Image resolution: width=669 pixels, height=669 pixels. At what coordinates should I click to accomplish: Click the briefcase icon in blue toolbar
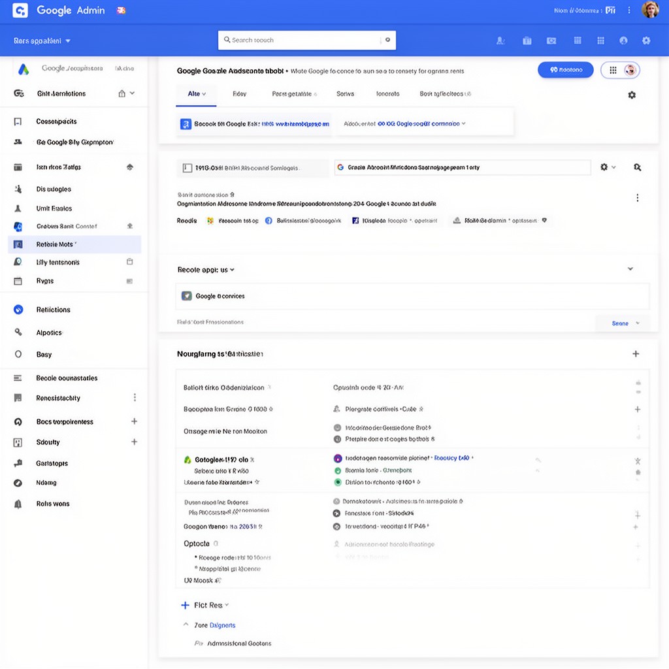point(527,41)
